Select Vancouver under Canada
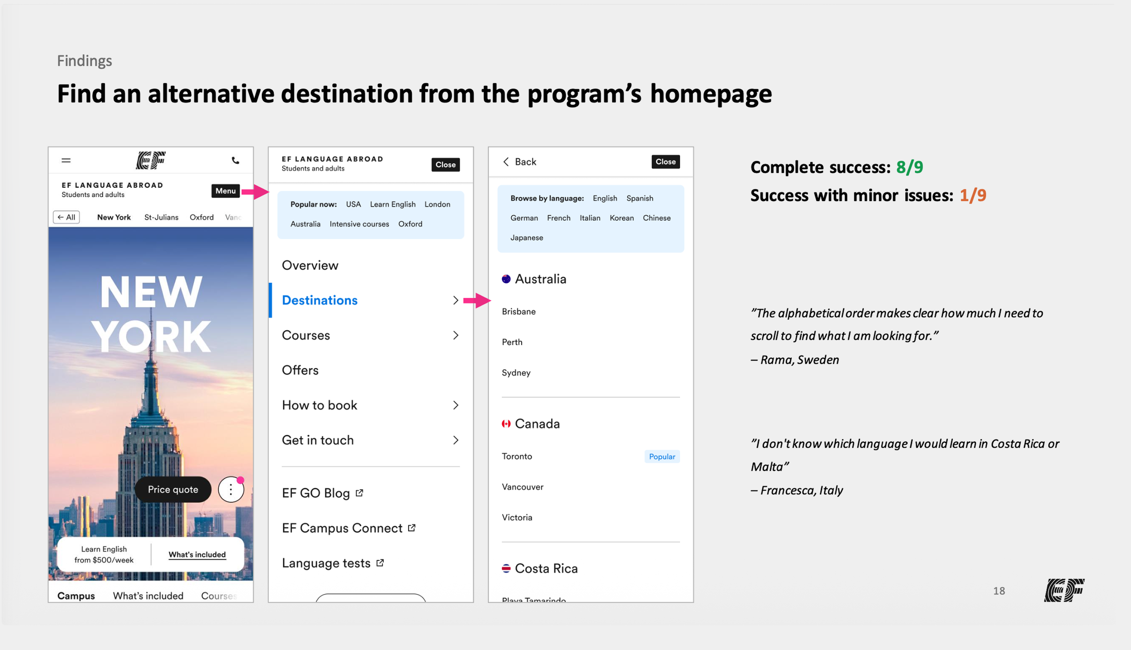The image size is (1131, 650). click(523, 486)
